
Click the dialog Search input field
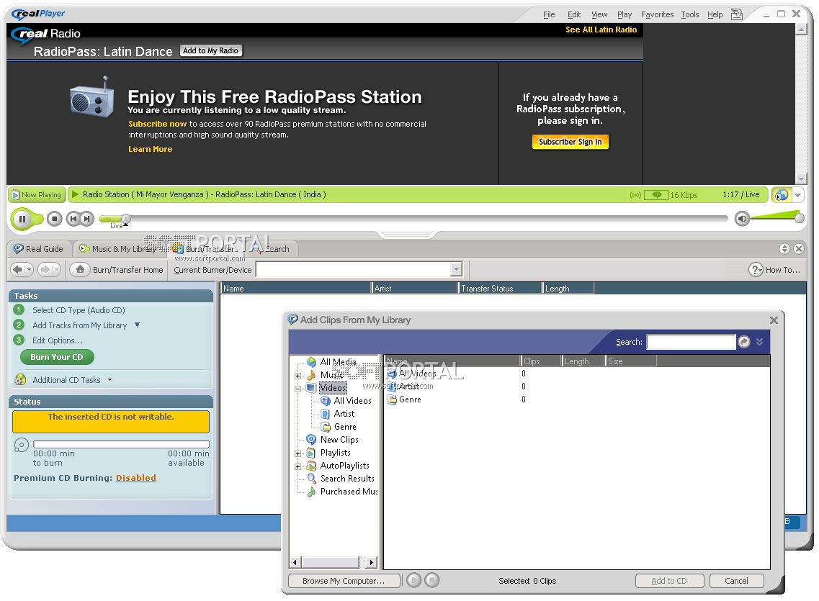tap(691, 342)
